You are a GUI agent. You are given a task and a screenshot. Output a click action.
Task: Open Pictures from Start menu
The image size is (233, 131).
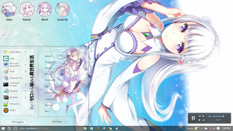click(x=48, y=68)
